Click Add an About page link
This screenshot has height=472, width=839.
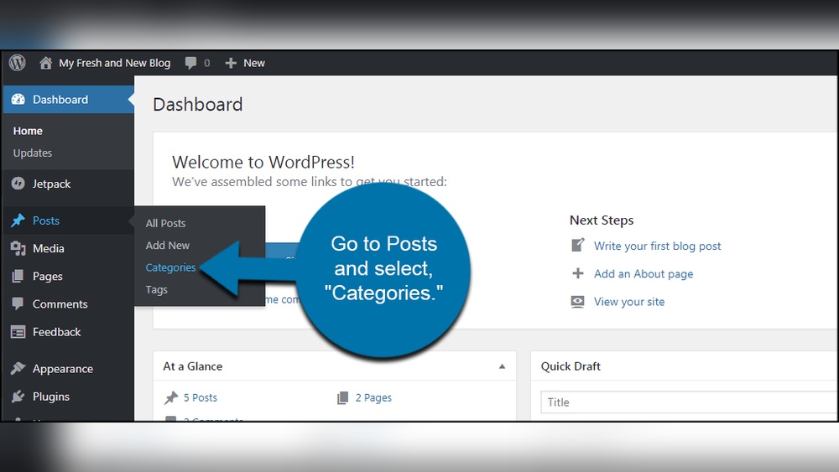644,273
